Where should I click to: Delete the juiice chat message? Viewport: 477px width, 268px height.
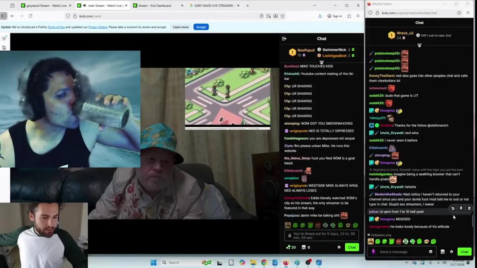469,209
